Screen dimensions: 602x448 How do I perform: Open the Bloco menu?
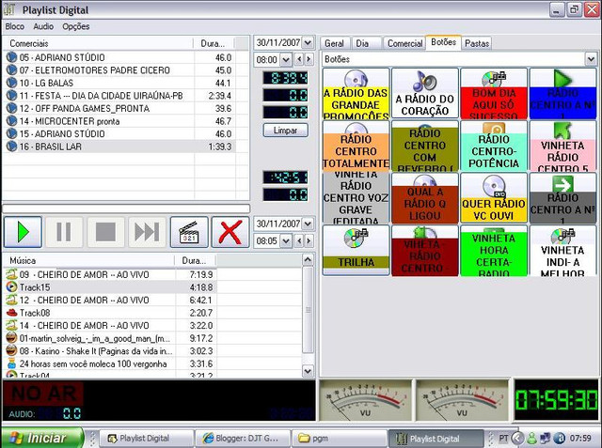[15, 26]
